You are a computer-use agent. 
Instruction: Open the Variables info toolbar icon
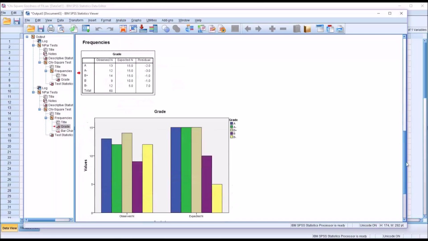tap(153, 29)
